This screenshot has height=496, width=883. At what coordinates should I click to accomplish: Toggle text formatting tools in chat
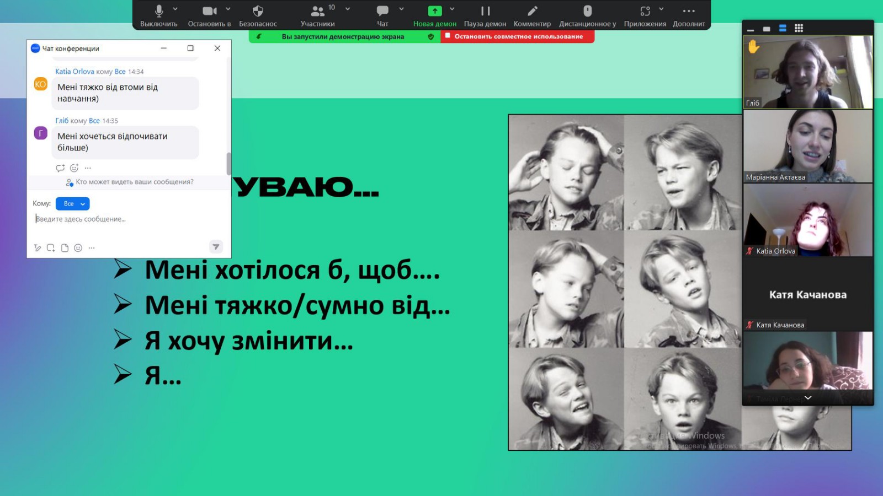pos(36,247)
